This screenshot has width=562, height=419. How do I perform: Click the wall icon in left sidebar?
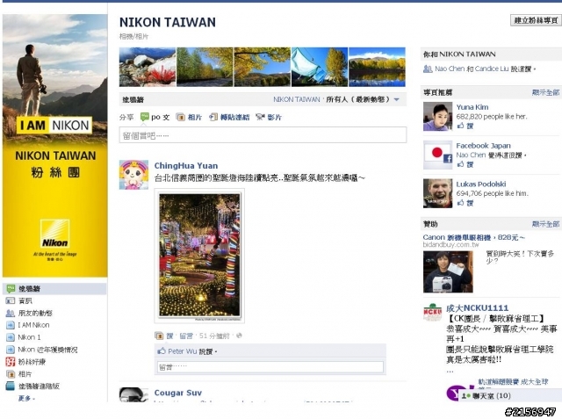coord(11,288)
